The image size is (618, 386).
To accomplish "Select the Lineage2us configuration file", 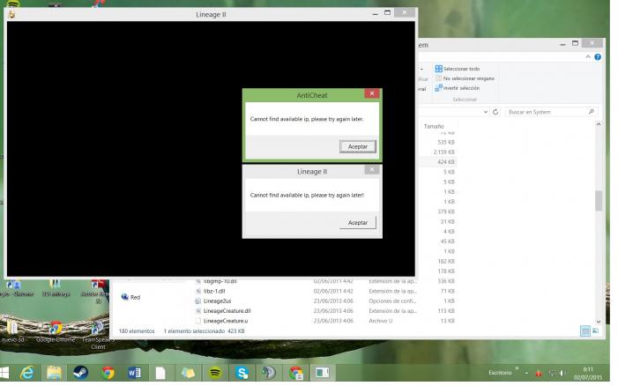I will pos(217,301).
